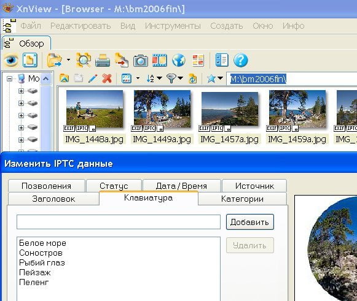Select the IMG_1457a.jpg thumbnail

tap(230, 109)
